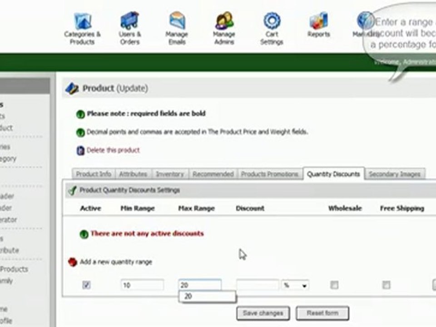
Task: Switch to the Product Info tab
Action: coord(94,174)
